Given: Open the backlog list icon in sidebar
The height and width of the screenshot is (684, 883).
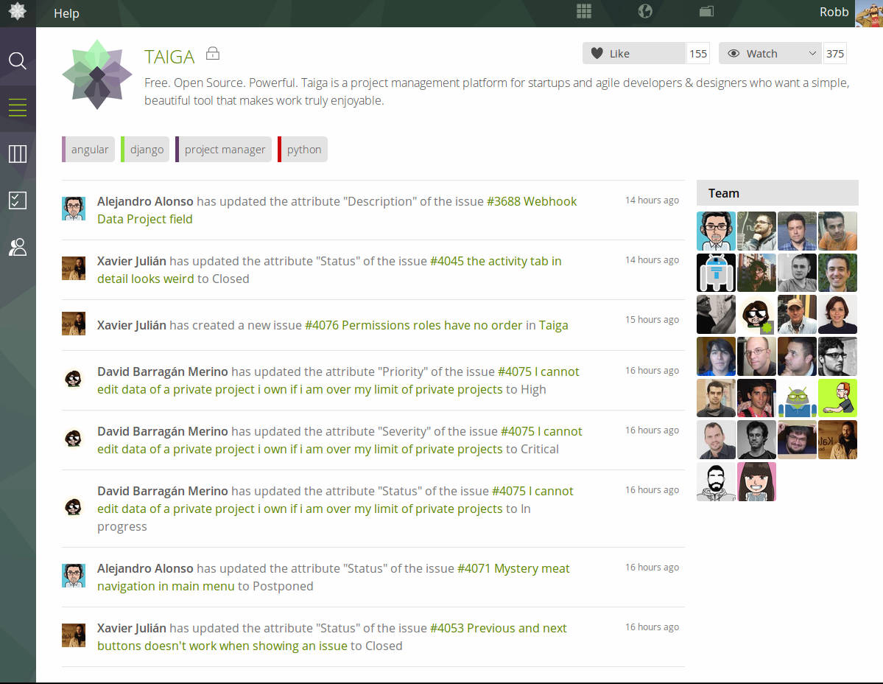Looking at the screenshot, I should tap(18, 108).
